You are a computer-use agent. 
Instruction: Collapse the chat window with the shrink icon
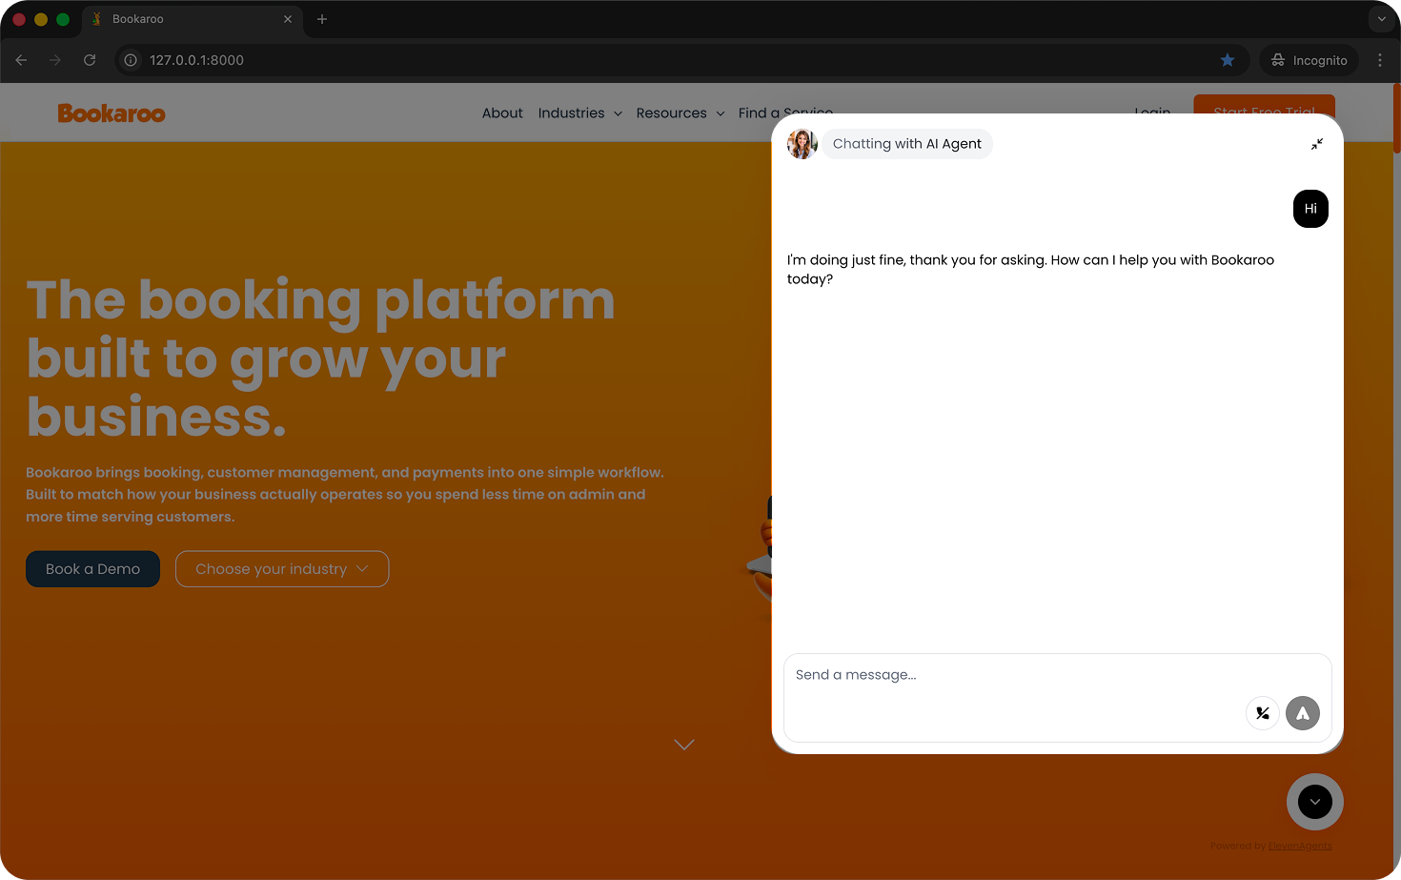(1317, 143)
